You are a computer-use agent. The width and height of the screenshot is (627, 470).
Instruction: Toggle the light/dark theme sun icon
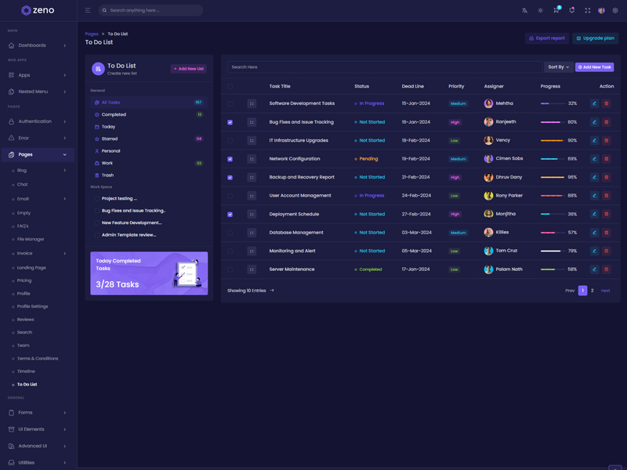(x=540, y=10)
